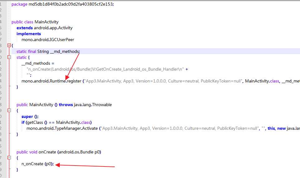The height and width of the screenshot is (178, 300).
Task: Click the 'this' keyword in Activate call
Action: point(271,129)
